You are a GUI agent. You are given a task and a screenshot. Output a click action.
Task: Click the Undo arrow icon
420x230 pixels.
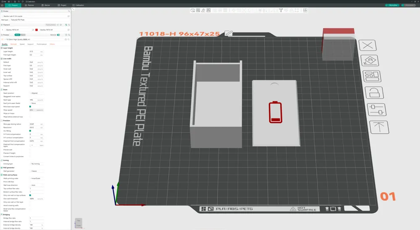(19, 2)
